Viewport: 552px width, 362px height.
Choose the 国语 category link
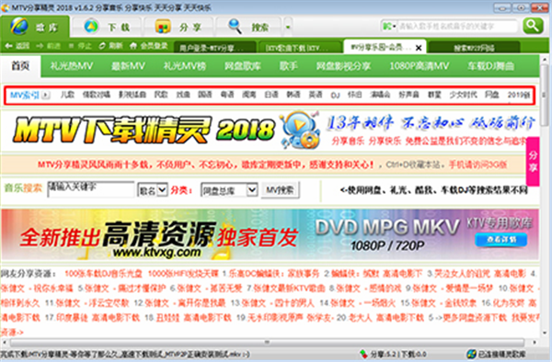click(205, 95)
